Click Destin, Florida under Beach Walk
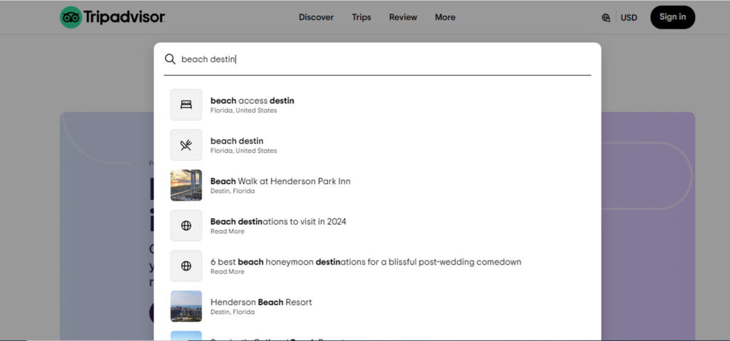The height and width of the screenshot is (341, 730). [x=232, y=191]
